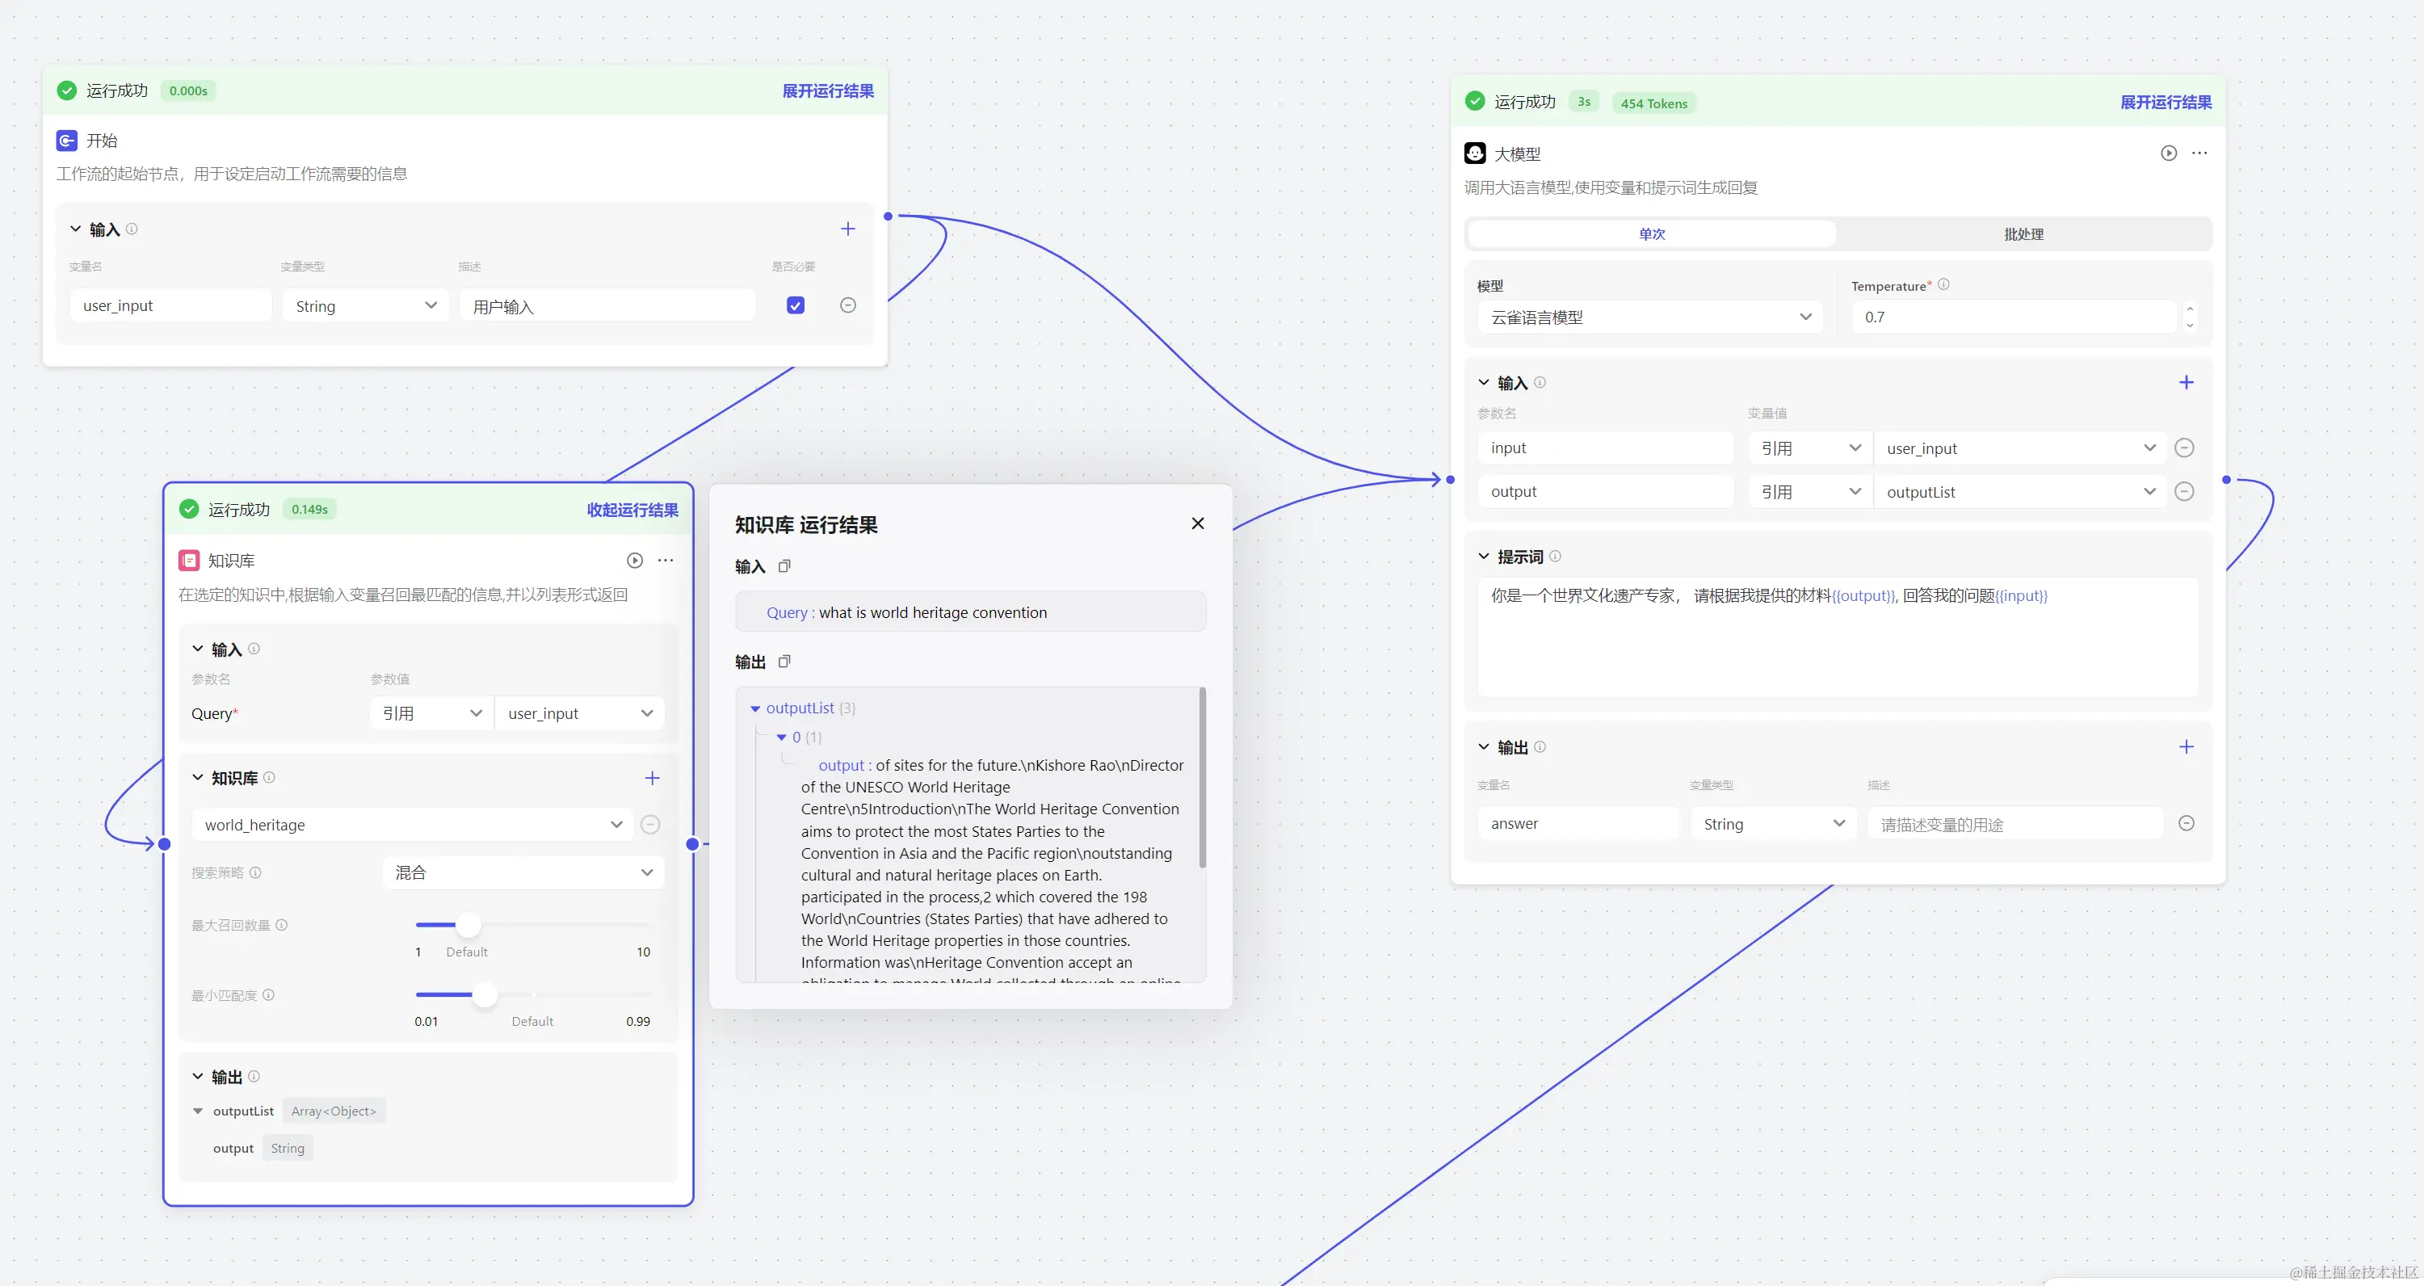The height and width of the screenshot is (1286, 2424).
Task: Open 知识库 node more options menu
Action: pyautogui.click(x=666, y=561)
